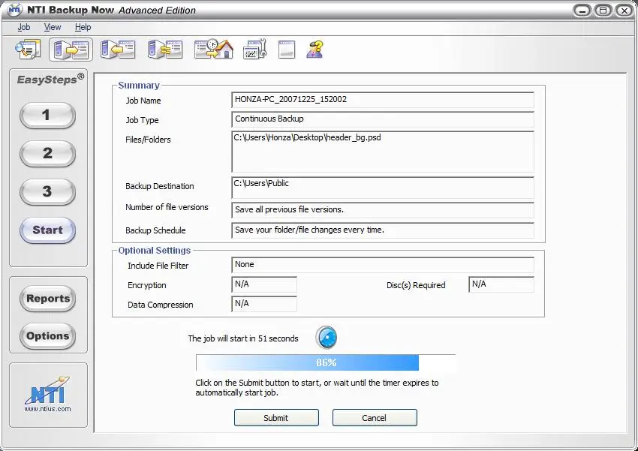
Task: Open the job viewer magnifier toolbar icon
Action: [28, 50]
